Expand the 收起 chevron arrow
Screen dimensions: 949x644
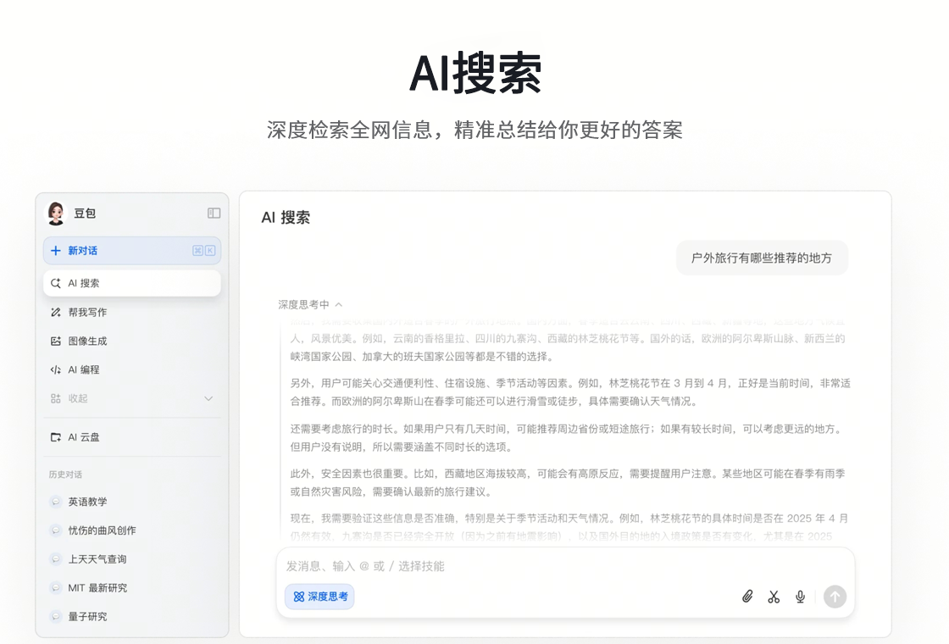pyautogui.click(x=208, y=398)
